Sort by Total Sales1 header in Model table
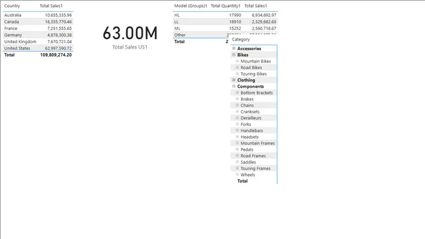Image resolution: width=425 pixels, height=239 pixels. point(256,6)
